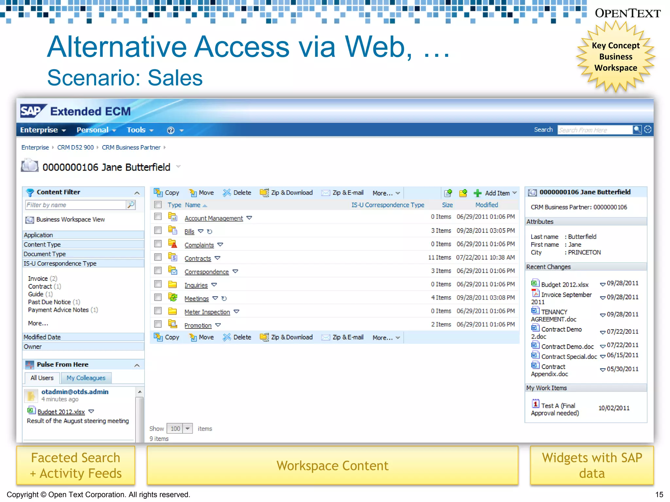This screenshot has height=502, width=670.
Task: Click the Meetings folder type icon
Action: [x=172, y=297]
